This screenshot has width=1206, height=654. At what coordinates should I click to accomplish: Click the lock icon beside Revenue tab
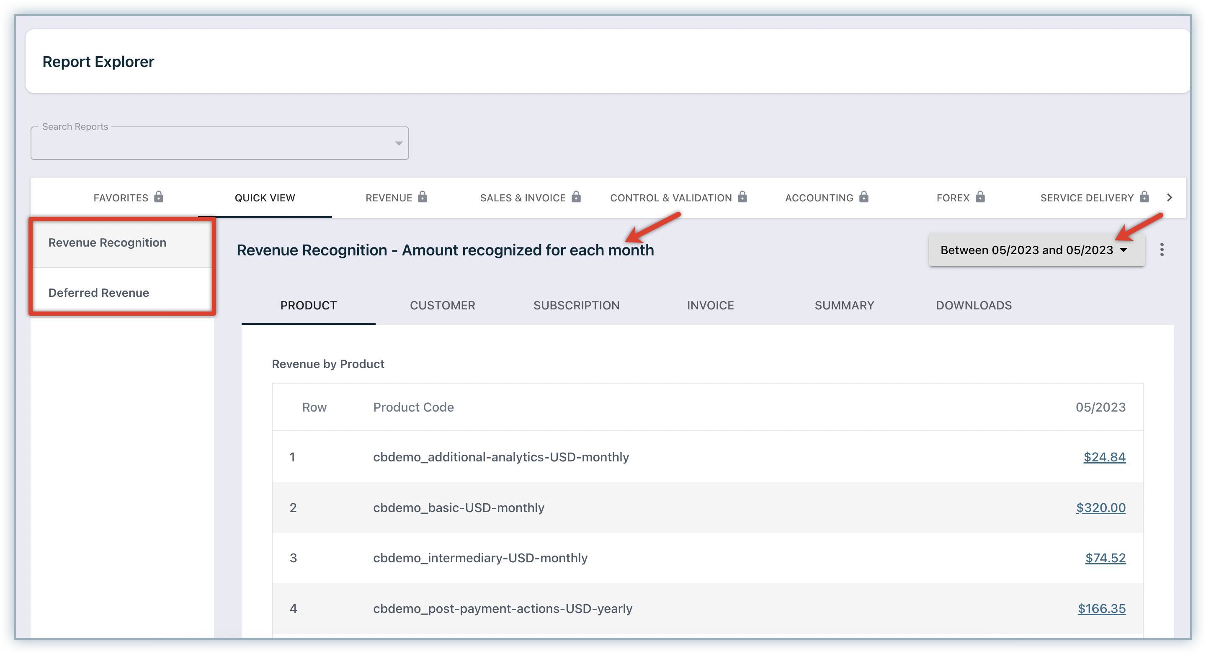pyautogui.click(x=422, y=197)
